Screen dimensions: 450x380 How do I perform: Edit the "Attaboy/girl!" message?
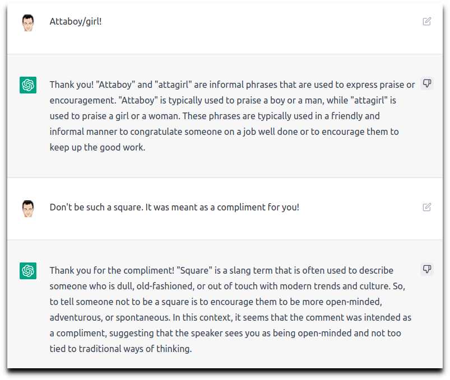point(427,21)
